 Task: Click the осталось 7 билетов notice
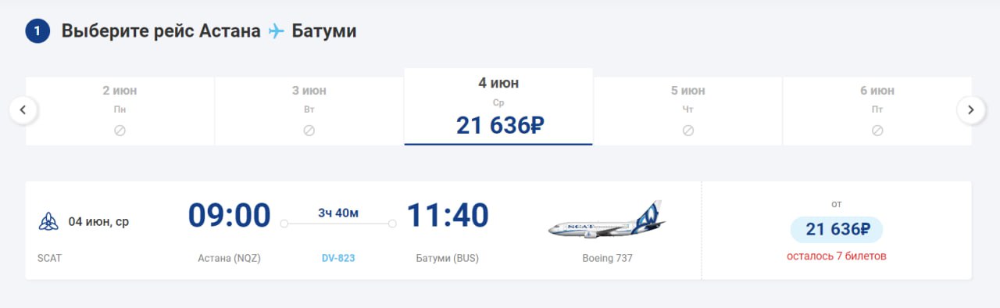coord(837,256)
